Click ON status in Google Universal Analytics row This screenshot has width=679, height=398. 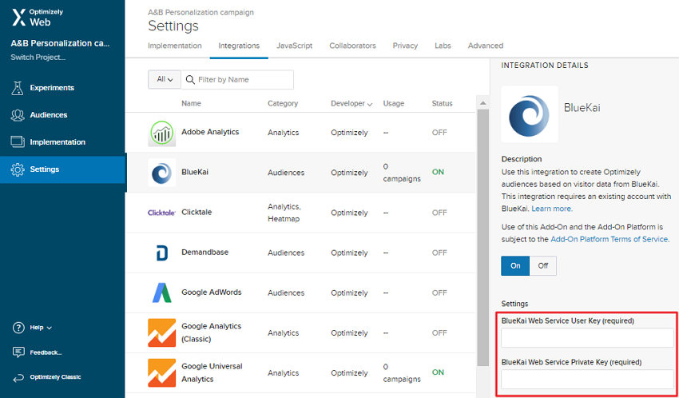(x=438, y=372)
